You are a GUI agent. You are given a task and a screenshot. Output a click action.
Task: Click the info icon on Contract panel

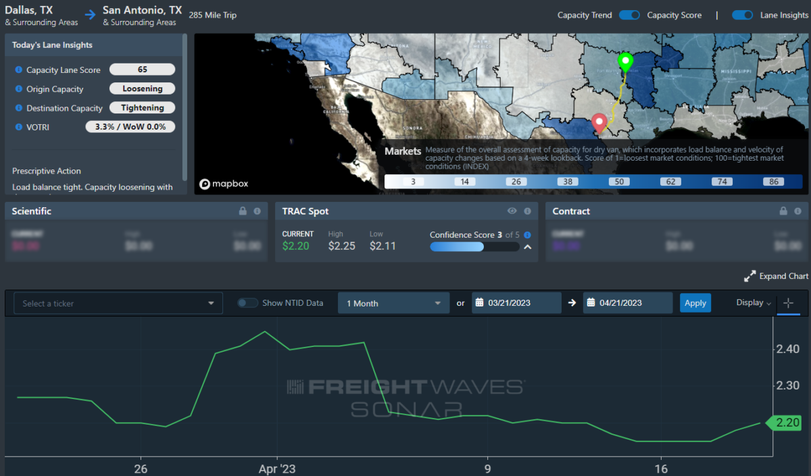pyautogui.click(x=797, y=211)
